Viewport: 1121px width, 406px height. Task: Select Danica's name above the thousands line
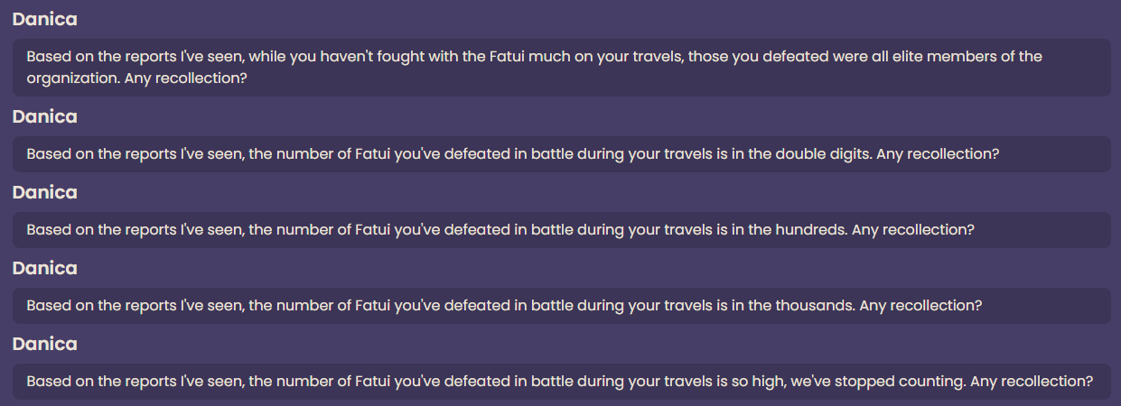pos(45,268)
